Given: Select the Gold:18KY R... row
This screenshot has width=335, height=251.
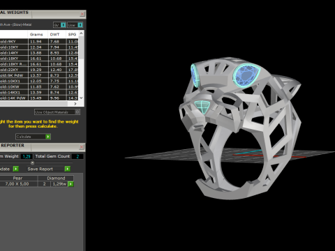Looking at the screenshot, I should point(39,64).
